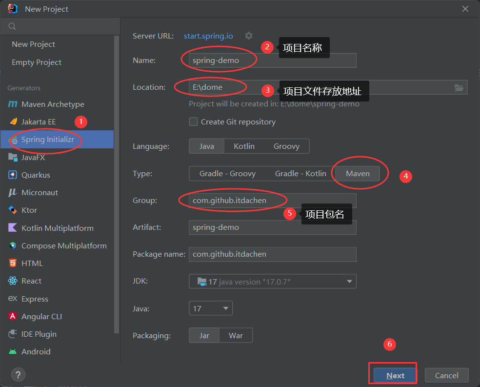480x387 pixels.
Task: Select the React generator icon
Action: click(13, 281)
